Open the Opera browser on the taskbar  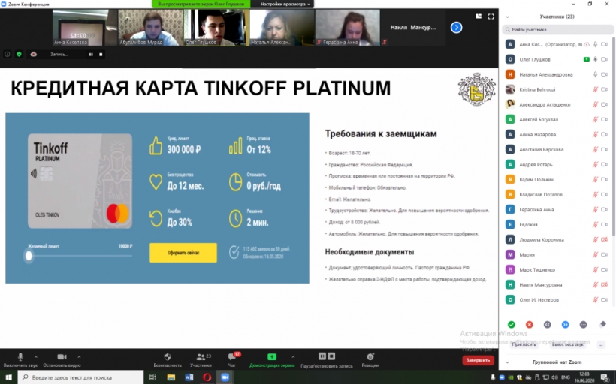point(207,377)
